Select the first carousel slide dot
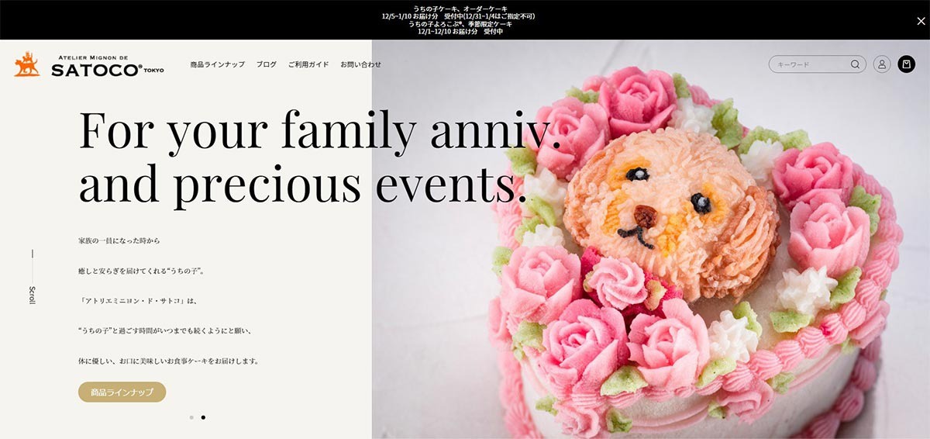The image size is (930, 439). [x=191, y=417]
